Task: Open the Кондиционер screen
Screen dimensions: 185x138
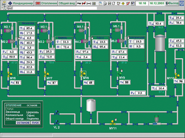Action: [x=20, y=3]
